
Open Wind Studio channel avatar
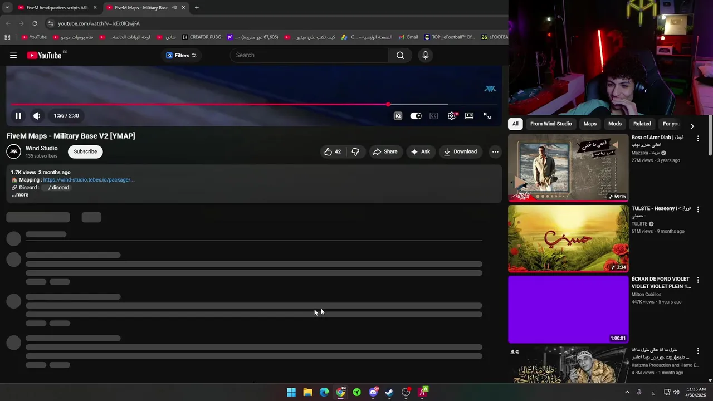coord(14,151)
